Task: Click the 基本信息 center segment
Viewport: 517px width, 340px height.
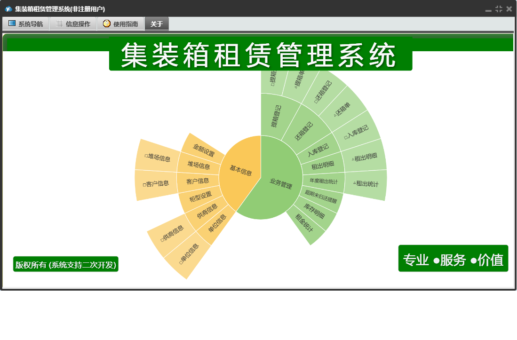Action: coord(241,171)
